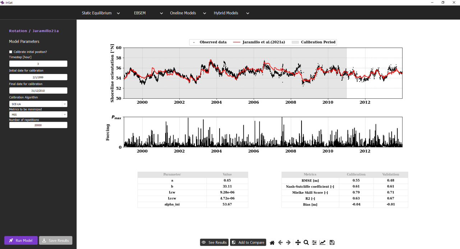This screenshot has height=249, width=460.
Task: Click the back arrow in plot toolbar
Action: (280, 243)
